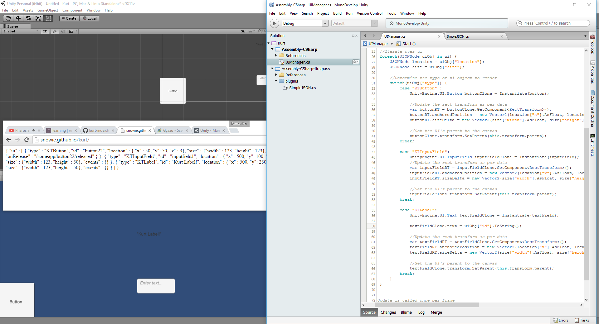
Task: Select the Unity Rotate tool
Action: coord(28,18)
